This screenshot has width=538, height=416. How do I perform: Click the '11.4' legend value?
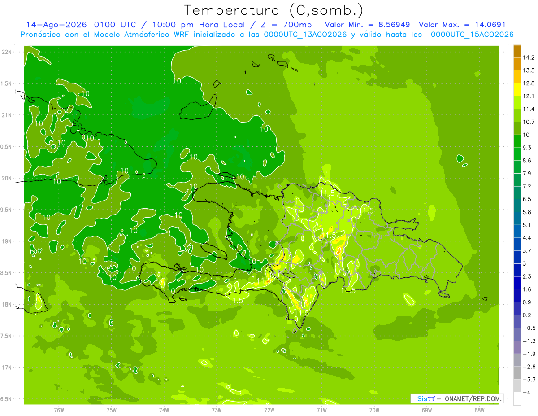click(x=528, y=109)
